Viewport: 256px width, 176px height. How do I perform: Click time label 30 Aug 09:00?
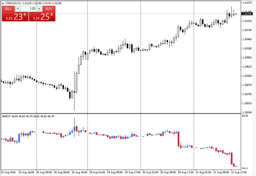[x=168, y=172]
